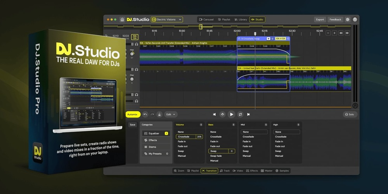Toggle the loop playback icon
The width and height of the screenshot is (388, 194).
pyautogui.click(x=240, y=114)
